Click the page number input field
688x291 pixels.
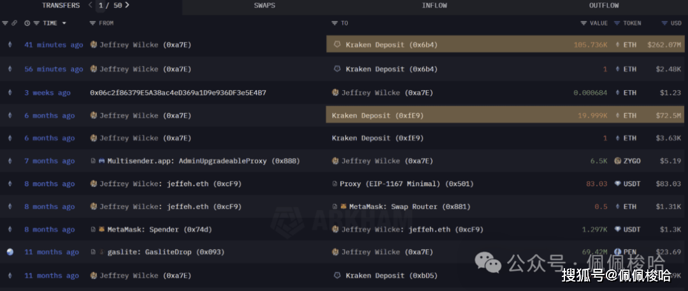(100, 6)
